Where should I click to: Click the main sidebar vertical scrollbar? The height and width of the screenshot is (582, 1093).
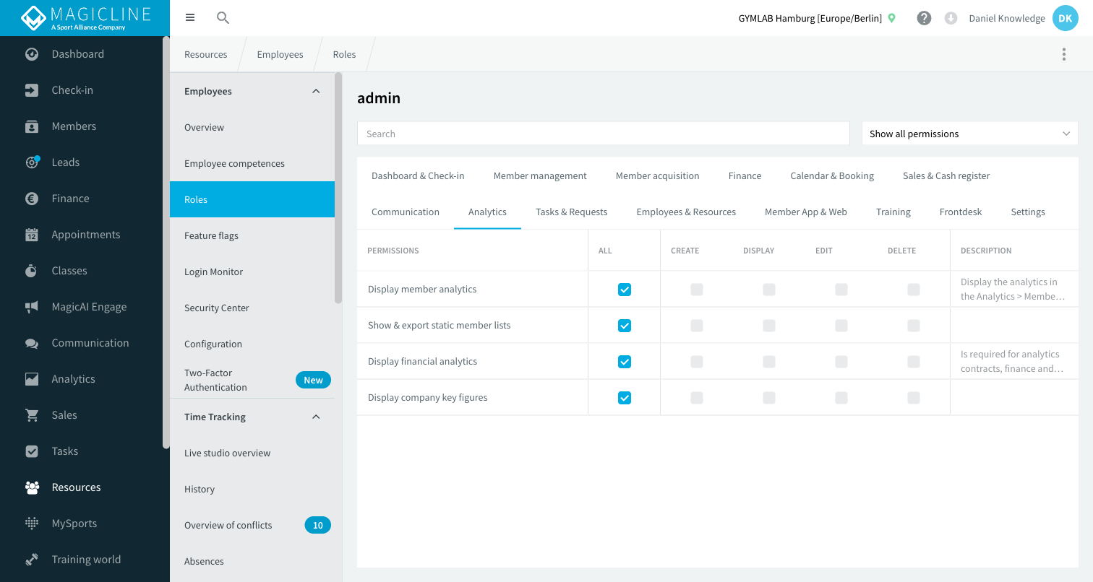(166, 243)
